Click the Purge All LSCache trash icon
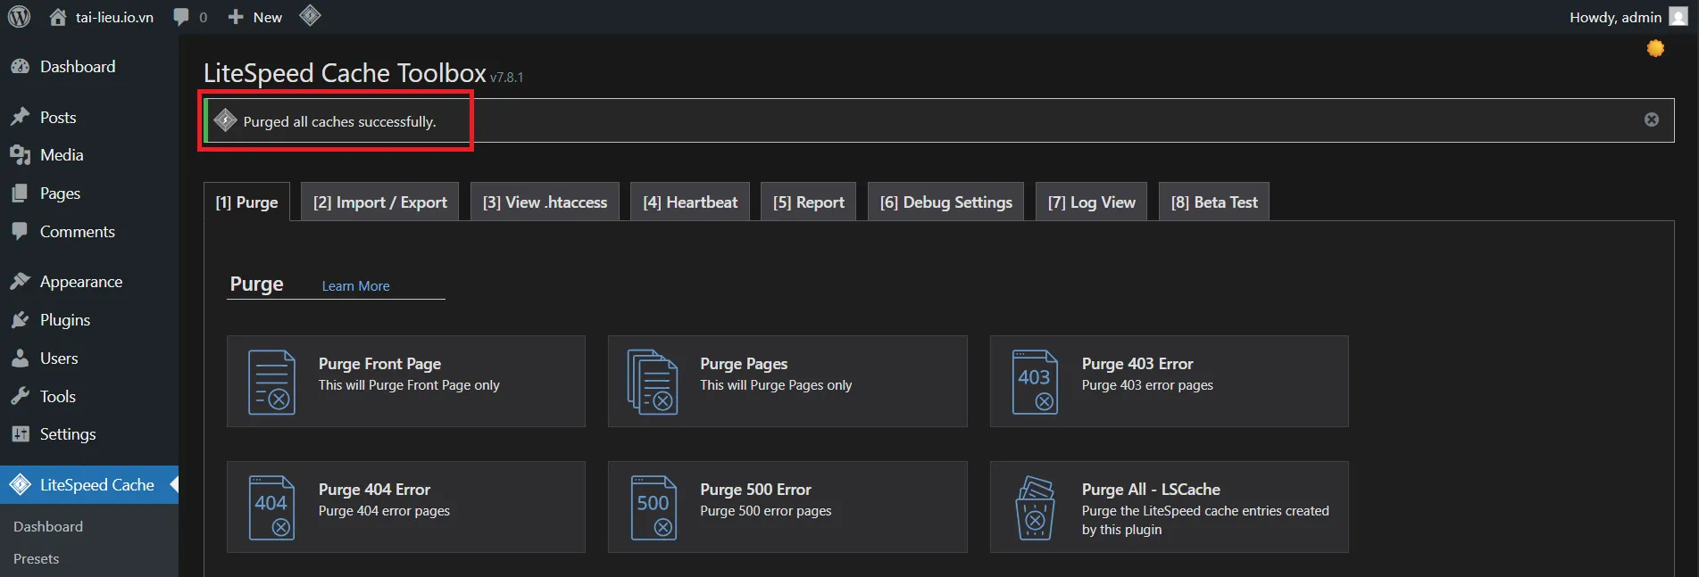 coord(1035,507)
